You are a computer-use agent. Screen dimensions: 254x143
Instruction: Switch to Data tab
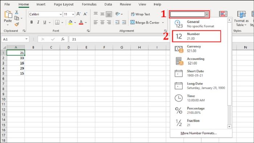point(108,4)
